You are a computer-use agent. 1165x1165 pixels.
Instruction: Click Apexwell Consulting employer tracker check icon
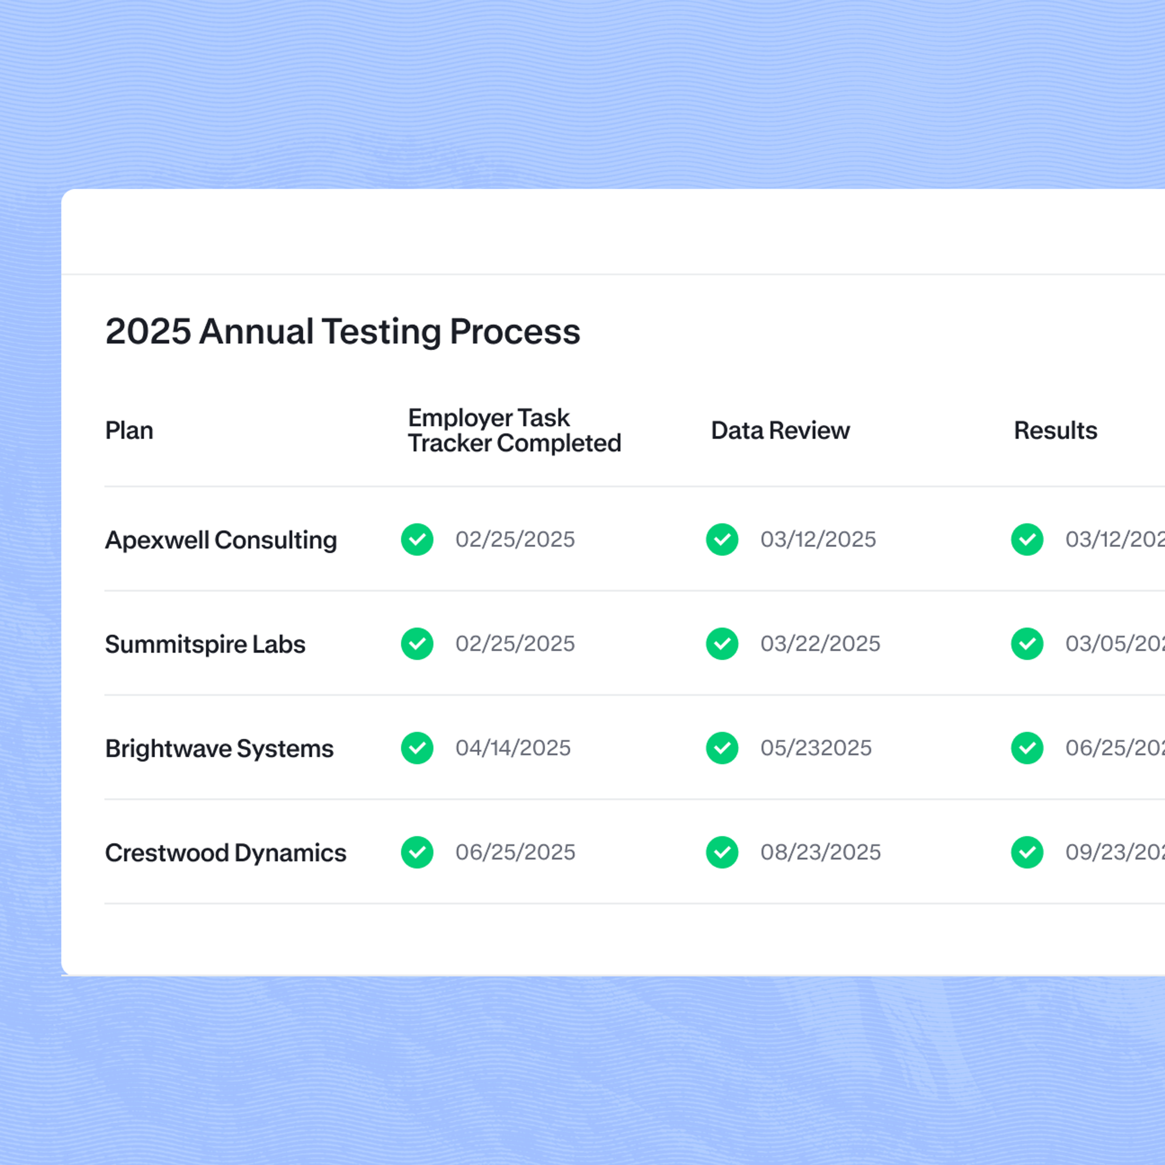pyautogui.click(x=417, y=539)
